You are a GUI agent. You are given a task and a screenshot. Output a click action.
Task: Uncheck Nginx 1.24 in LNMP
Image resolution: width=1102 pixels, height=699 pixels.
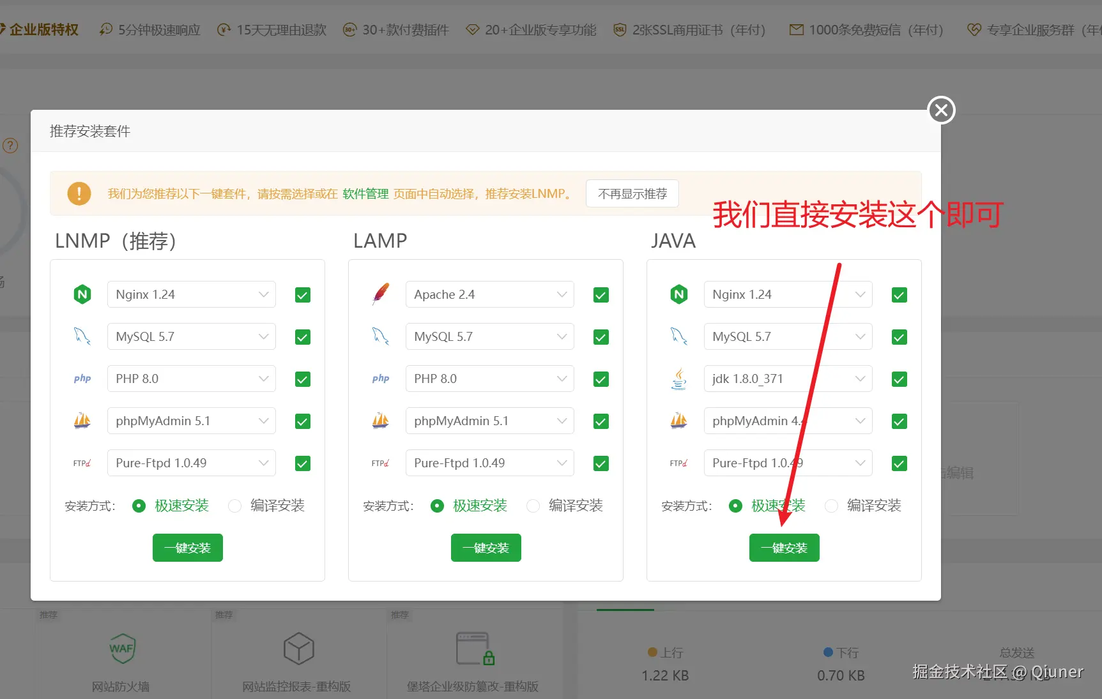[303, 295]
